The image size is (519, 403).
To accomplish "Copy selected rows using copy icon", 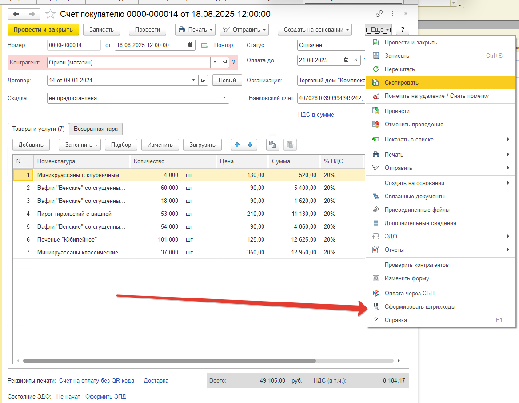I will (273, 145).
